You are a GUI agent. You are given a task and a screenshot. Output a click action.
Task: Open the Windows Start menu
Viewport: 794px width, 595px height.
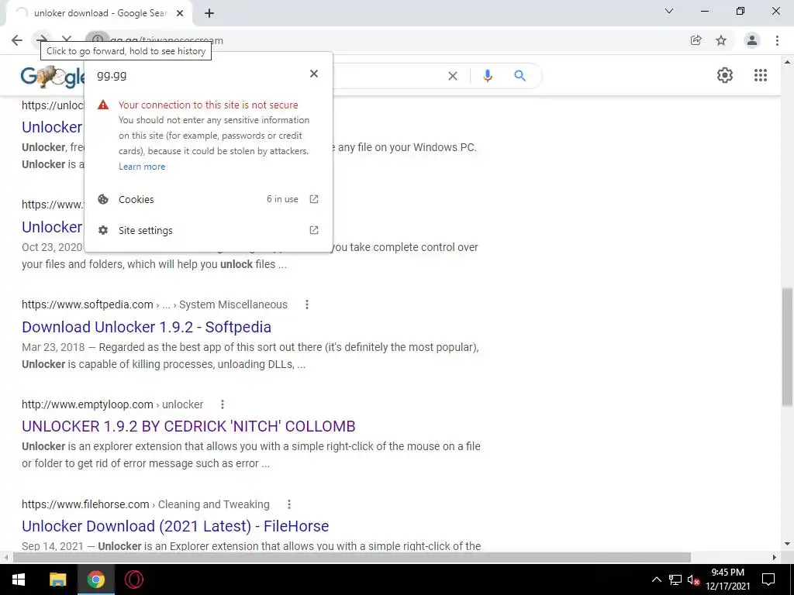(x=19, y=580)
